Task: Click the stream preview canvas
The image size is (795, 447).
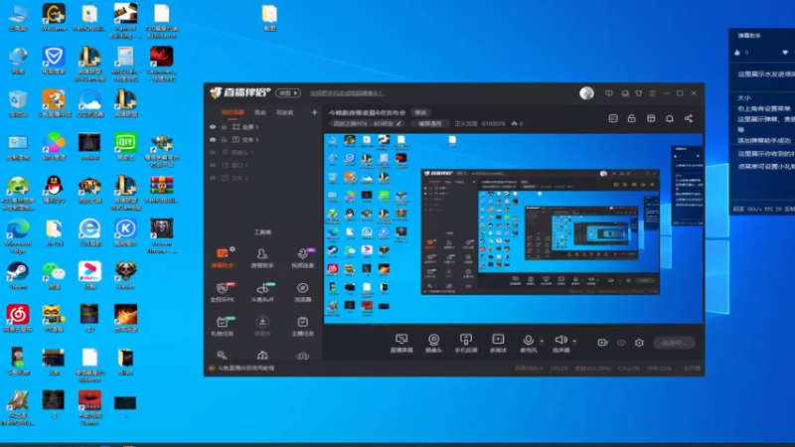Action: (x=513, y=228)
